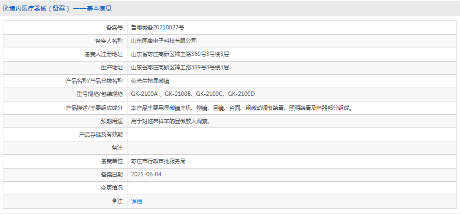Click the 备案人注册地址 address value
Image resolution: width=460 pixels, height=214 pixels.
(x=180, y=54)
